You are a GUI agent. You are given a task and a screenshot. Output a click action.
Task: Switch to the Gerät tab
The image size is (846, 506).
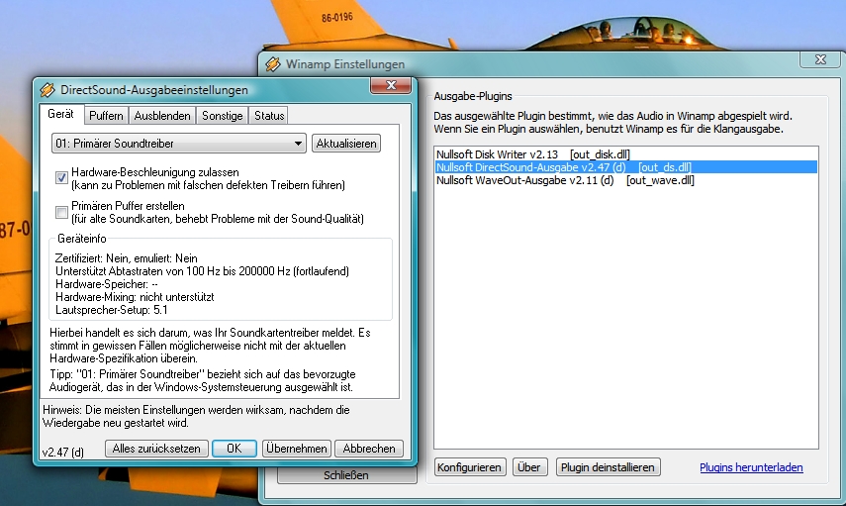[60, 114]
